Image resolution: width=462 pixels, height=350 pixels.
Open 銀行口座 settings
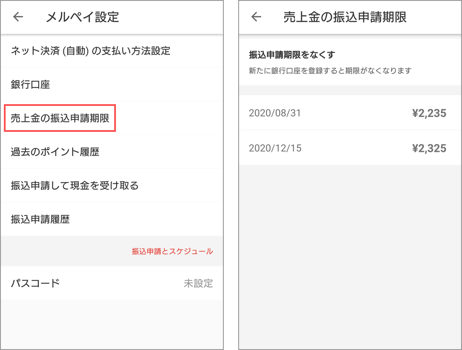[x=112, y=85]
